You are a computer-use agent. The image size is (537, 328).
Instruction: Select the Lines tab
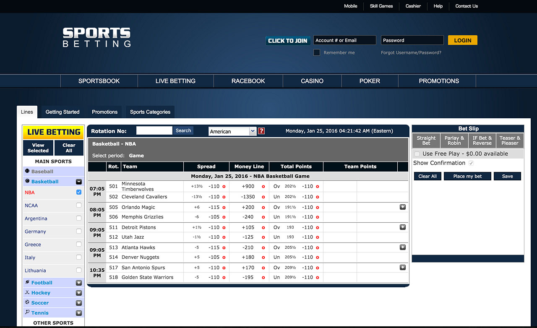click(27, 112)
